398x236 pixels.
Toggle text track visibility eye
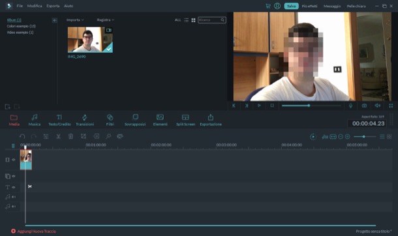[x=14, y=187]
